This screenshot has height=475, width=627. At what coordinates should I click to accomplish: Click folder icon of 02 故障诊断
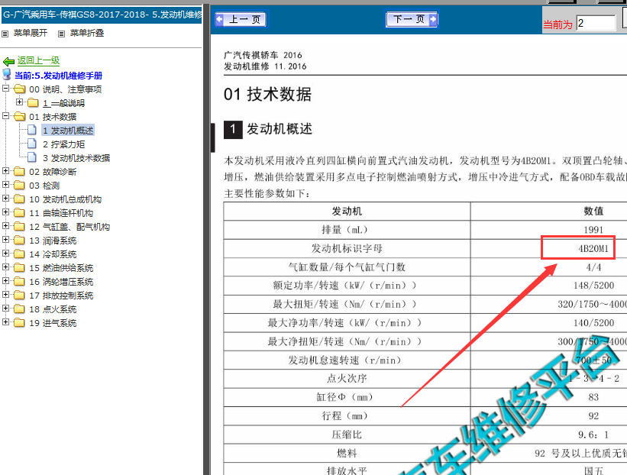tap(19, 172)
